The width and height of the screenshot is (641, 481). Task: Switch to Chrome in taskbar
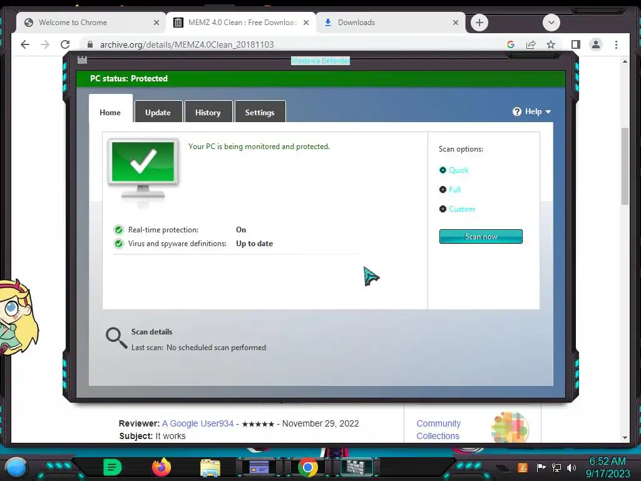(x=308, y=467)
